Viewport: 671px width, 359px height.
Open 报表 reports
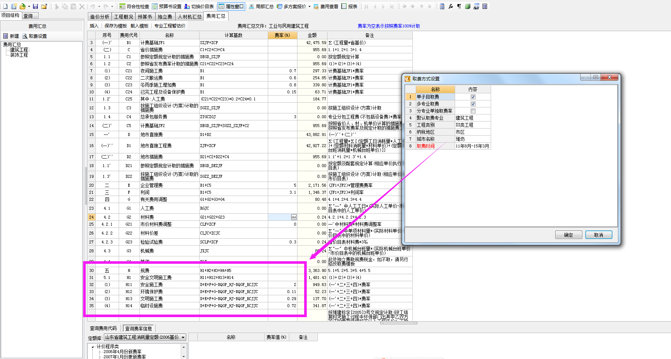pos(349,6)
